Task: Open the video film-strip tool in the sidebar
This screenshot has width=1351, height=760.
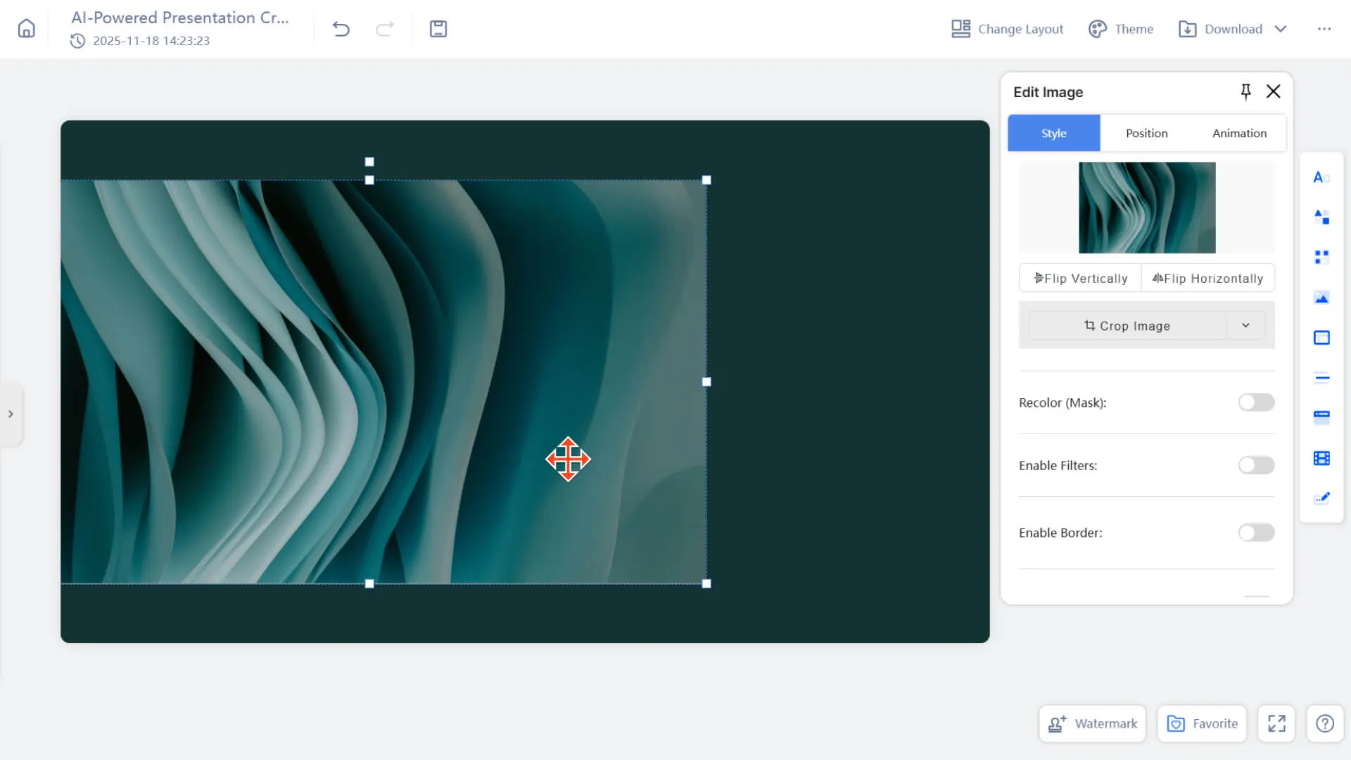Action: tap(1321, 458)
